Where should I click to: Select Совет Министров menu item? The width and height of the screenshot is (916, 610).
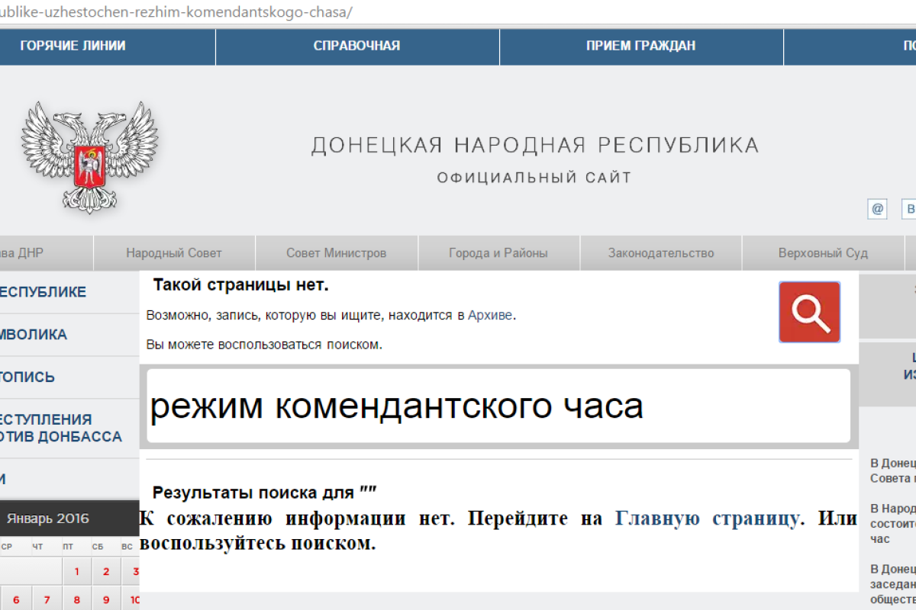coord(336,253)
